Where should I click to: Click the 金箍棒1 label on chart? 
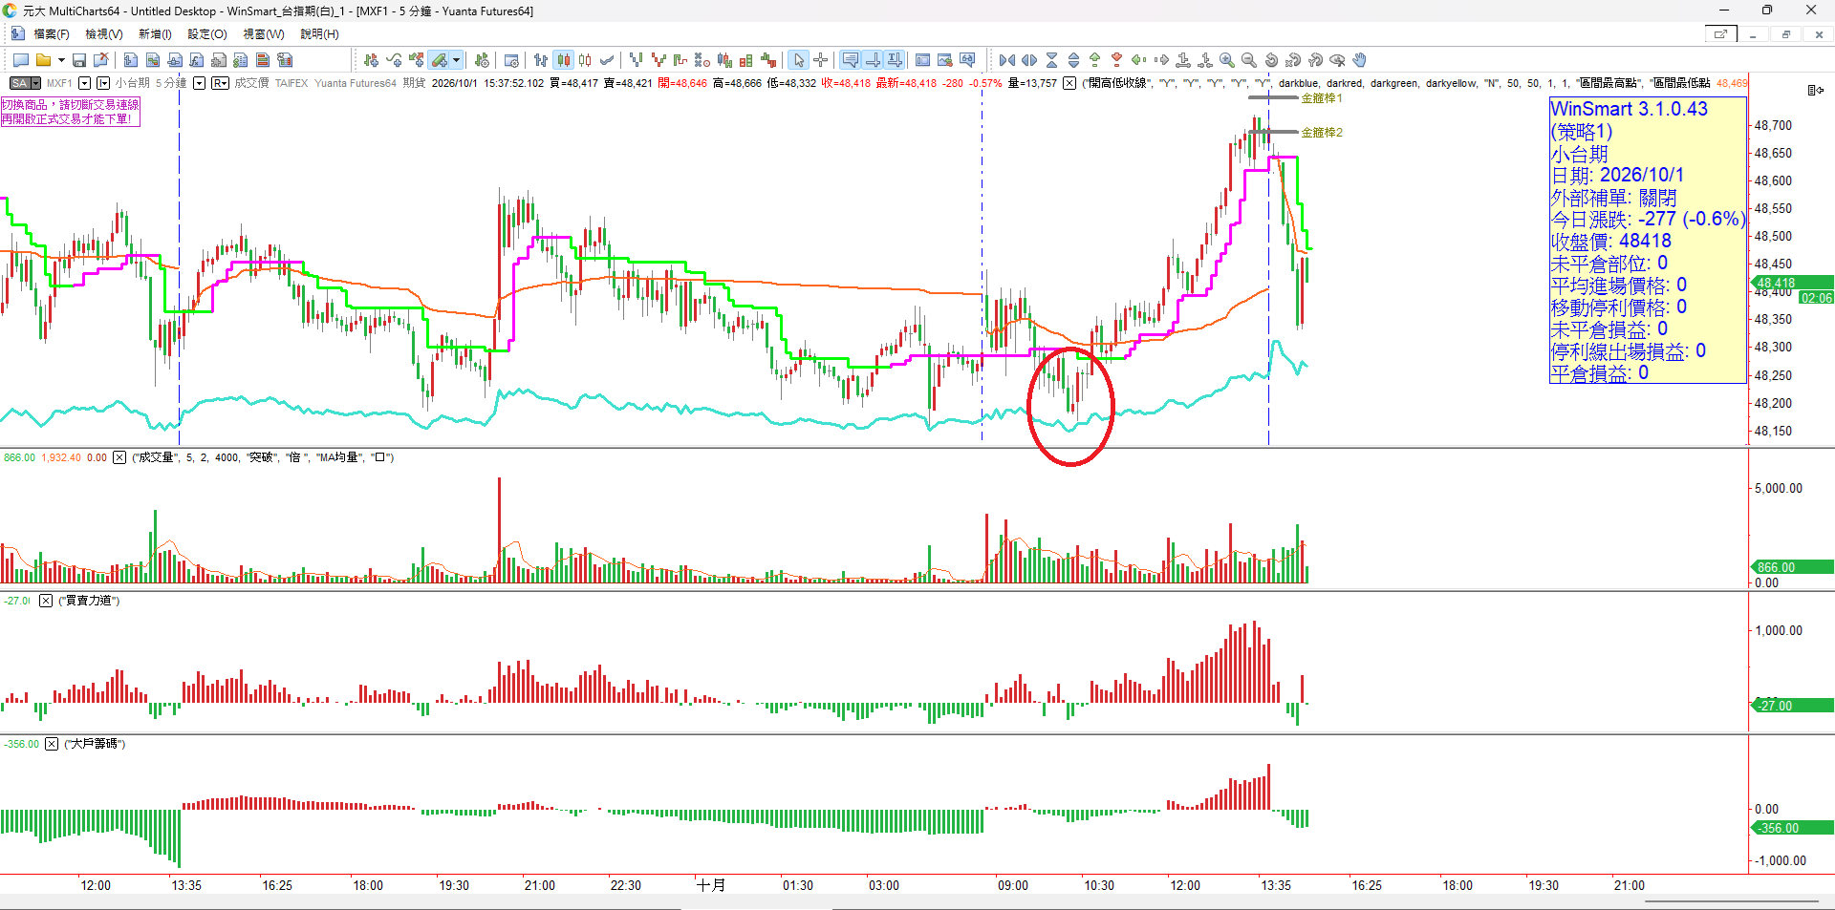tap(1322, 98)
